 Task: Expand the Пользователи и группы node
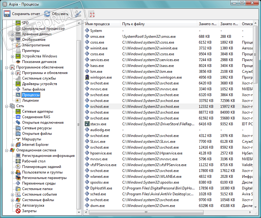pyautogui.click(x=12, y=173)
